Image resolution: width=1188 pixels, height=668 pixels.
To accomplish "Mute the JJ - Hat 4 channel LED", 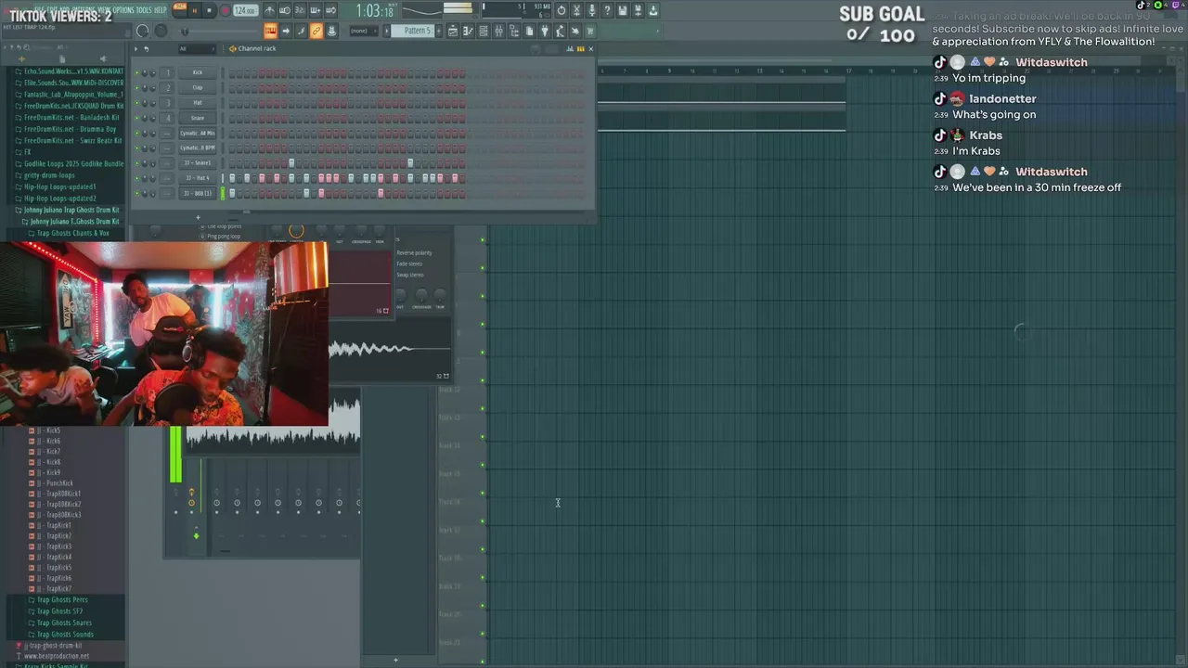I will (x=136, y=178).
